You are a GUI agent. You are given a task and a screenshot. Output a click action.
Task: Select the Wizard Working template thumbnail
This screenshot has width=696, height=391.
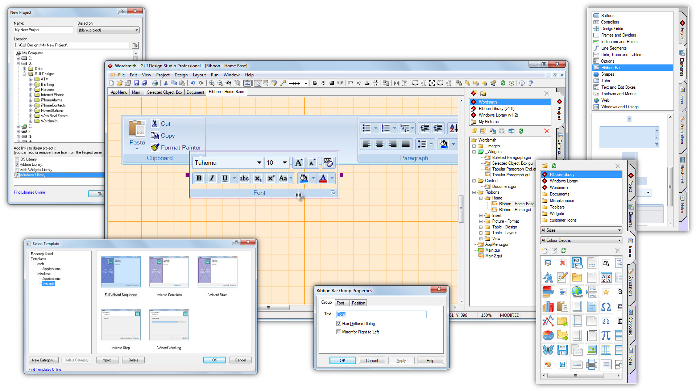coord(169,325)
